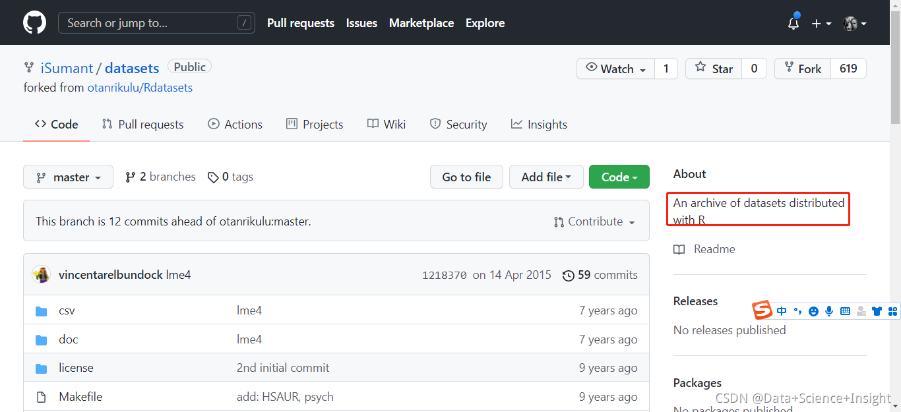Open the 2nd initial commit message
The width and height of the screenshot is (901, 412).
(283, 368)
